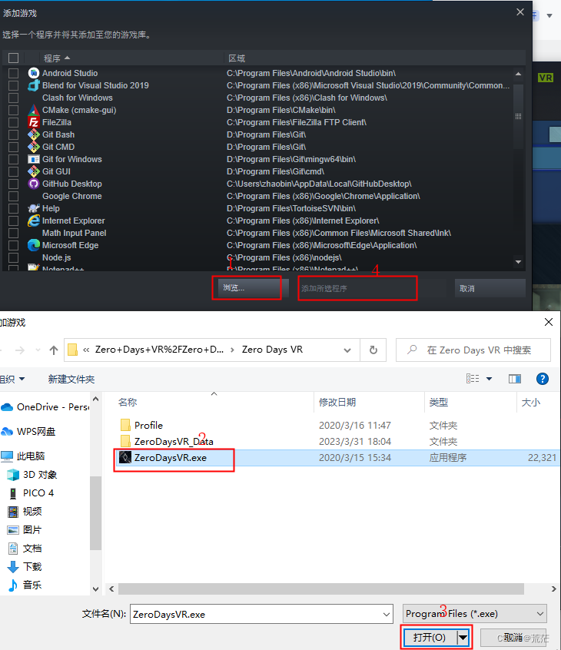Refresh the Zero Days VR folder view

click(373, 350)
